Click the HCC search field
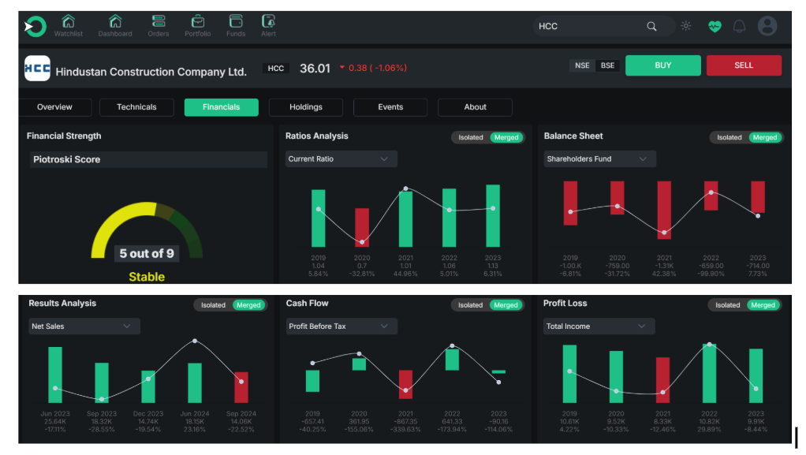 click(603, 26)
